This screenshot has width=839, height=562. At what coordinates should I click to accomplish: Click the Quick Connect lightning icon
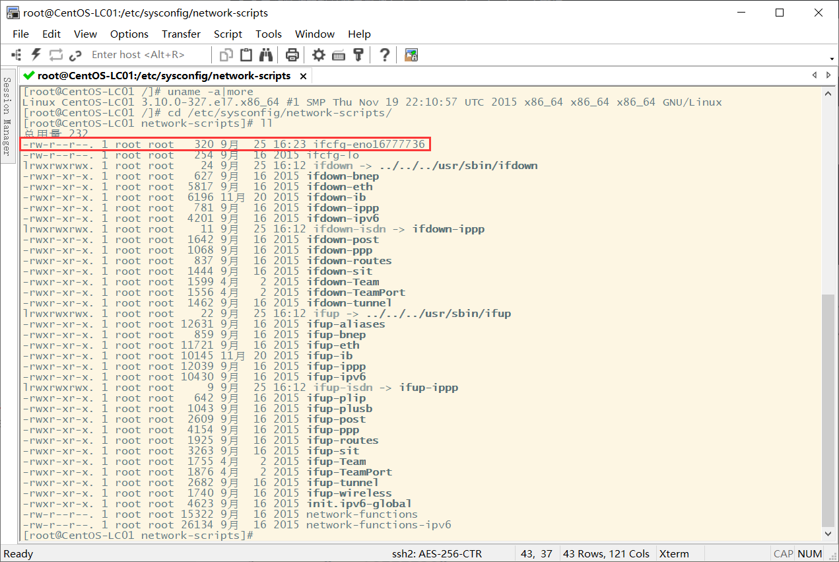tap(36, 55)
